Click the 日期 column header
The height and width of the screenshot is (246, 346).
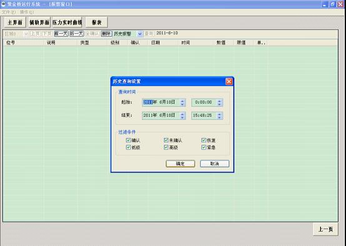pos(163,42)
